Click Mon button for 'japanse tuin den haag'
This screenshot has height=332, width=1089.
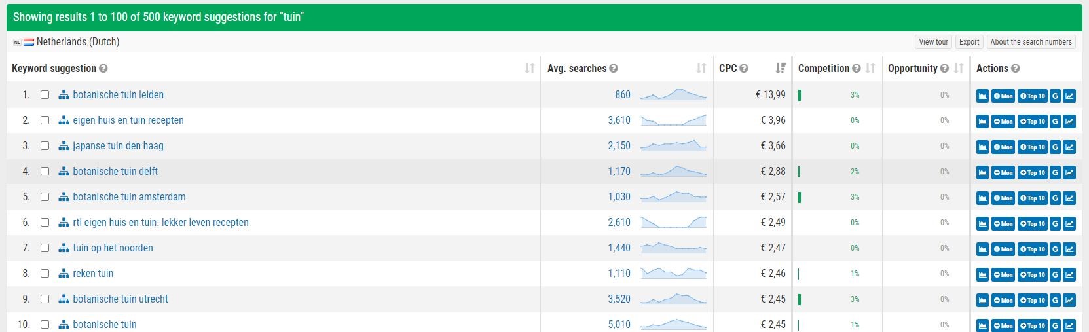click(1003, 147)
